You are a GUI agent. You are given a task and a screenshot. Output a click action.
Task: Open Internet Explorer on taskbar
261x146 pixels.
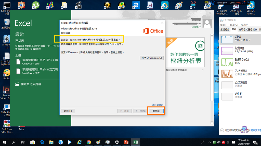point(80,142)
